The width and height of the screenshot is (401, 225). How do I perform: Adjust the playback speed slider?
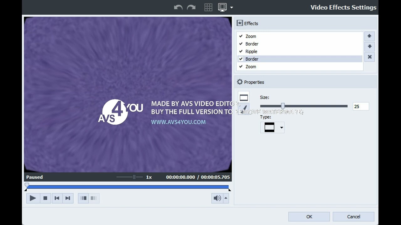[134, 177]
